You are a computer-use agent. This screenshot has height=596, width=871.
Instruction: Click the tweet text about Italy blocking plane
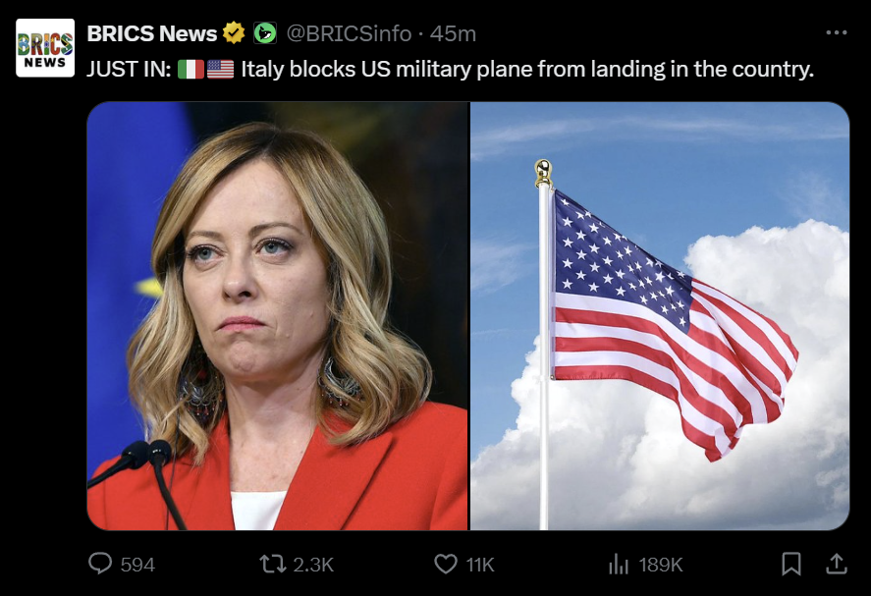[x=450, y=70]
